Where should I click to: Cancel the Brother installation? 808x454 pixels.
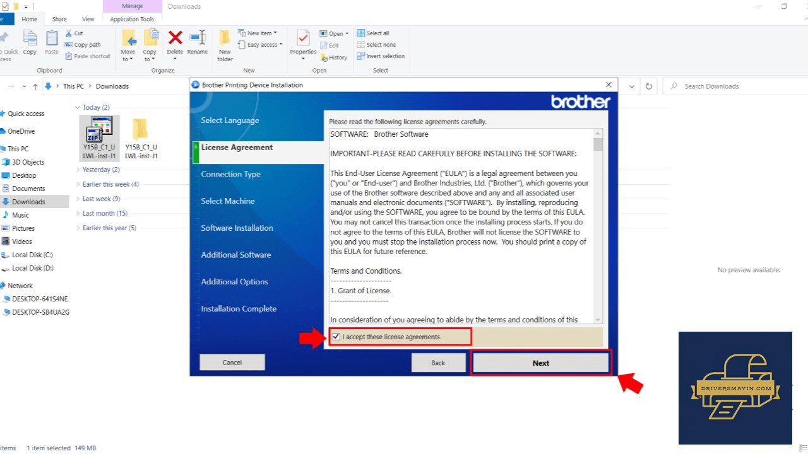click(x=232, y=363)
